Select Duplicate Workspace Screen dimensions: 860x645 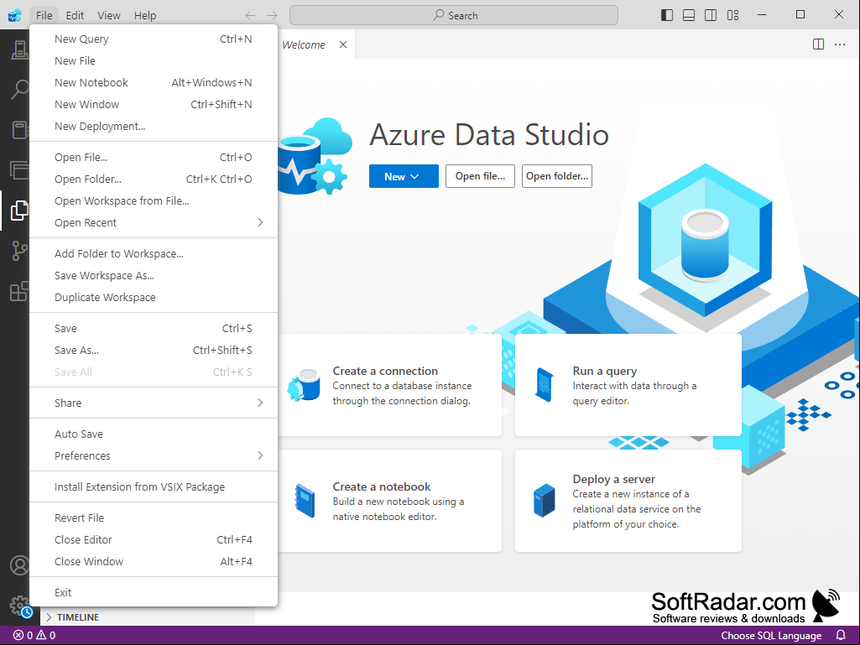(154, 298)
